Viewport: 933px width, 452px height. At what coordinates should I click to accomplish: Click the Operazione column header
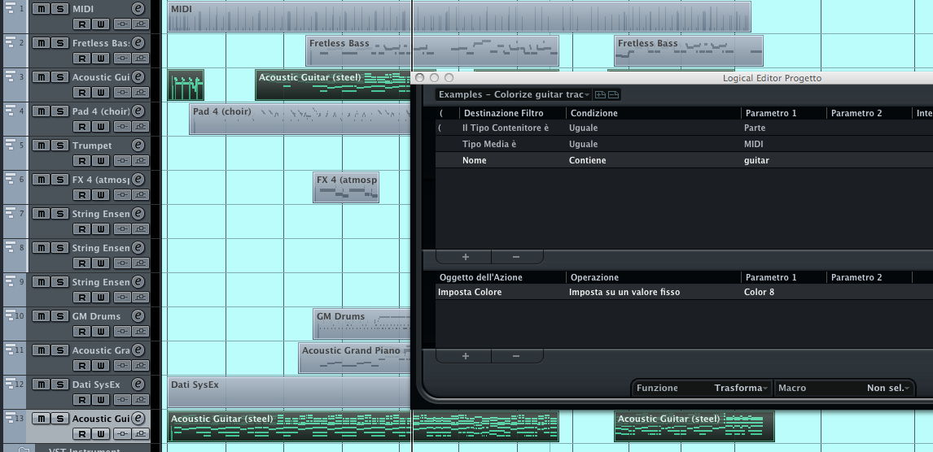tap(594, 277)
